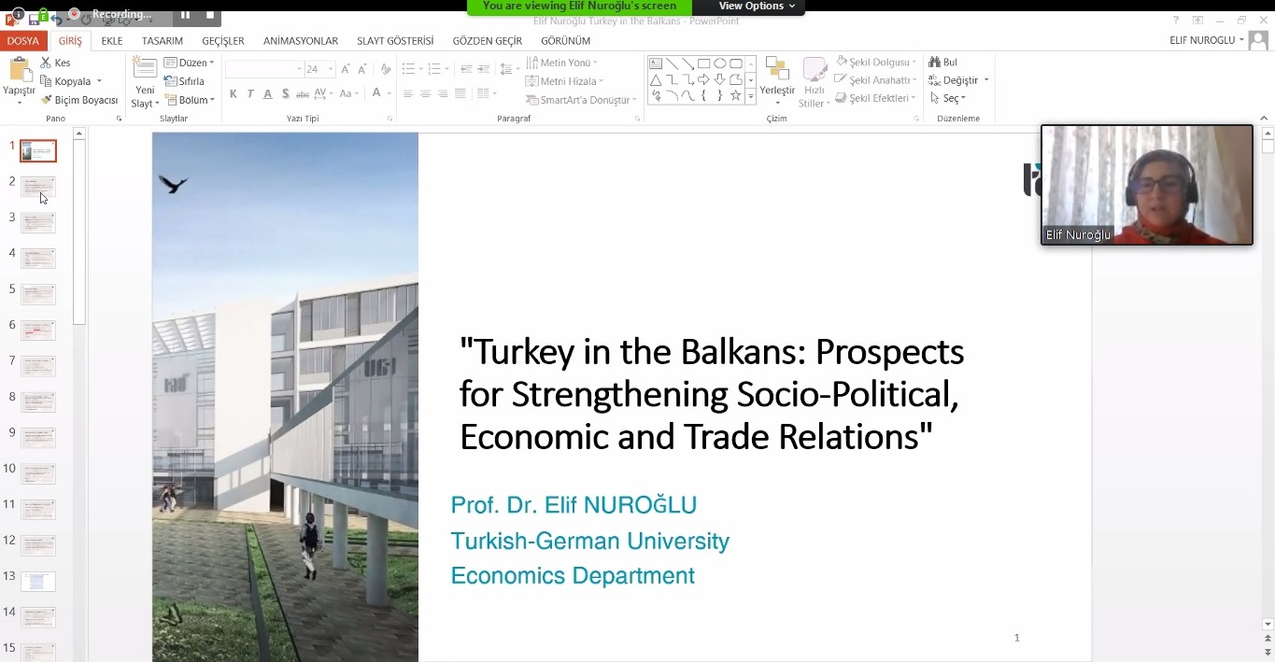1275x662 pixels.
Task: Open the Zoom View Options dropdown
Action: pyautogui.click(x=757, y=7)
